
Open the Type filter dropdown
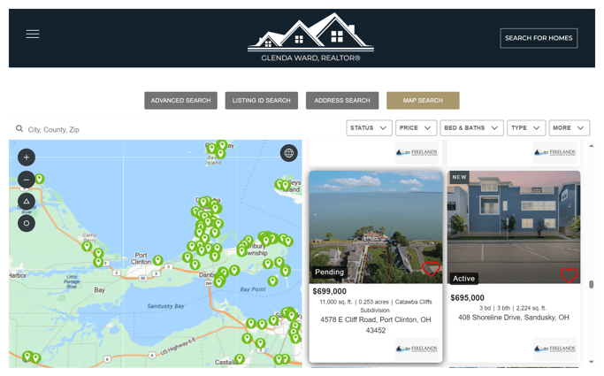tap(526, 128)
